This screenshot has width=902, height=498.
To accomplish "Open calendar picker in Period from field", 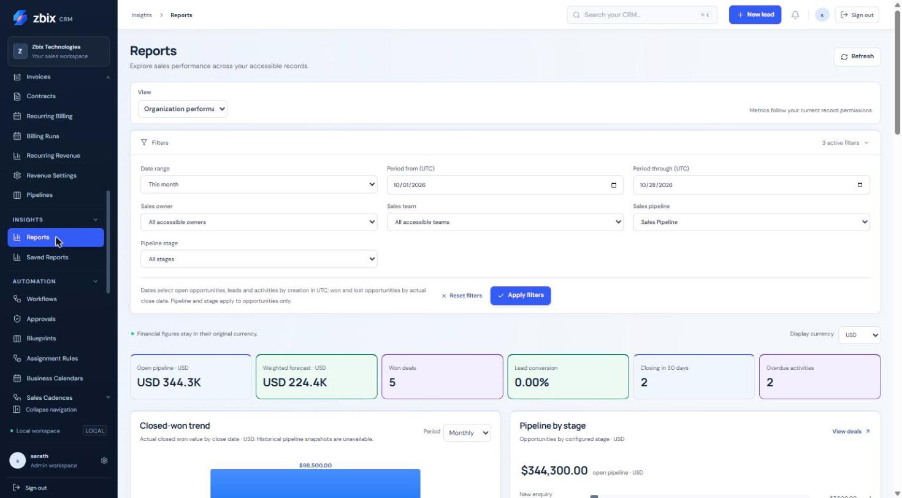I will [614, 185].
